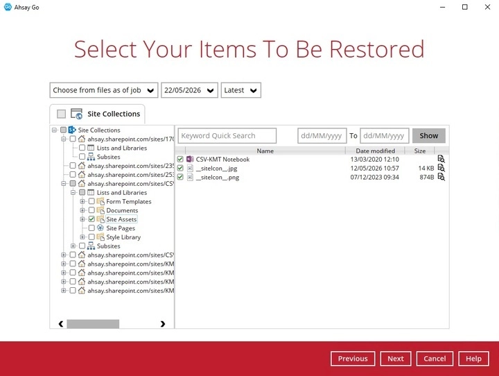
Task: Click OneNote icon beside CSV-KMT Notebook
Action: 190,159
